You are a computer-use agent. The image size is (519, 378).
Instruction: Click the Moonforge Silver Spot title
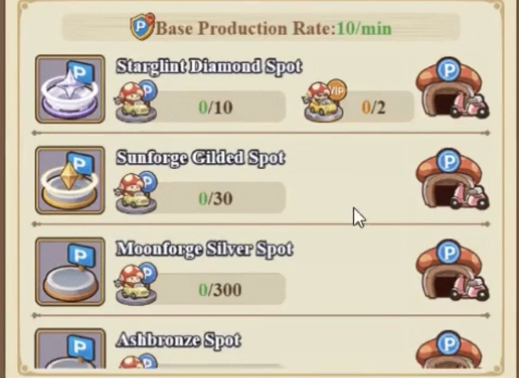pyautogui.click(x=204, y=249)
